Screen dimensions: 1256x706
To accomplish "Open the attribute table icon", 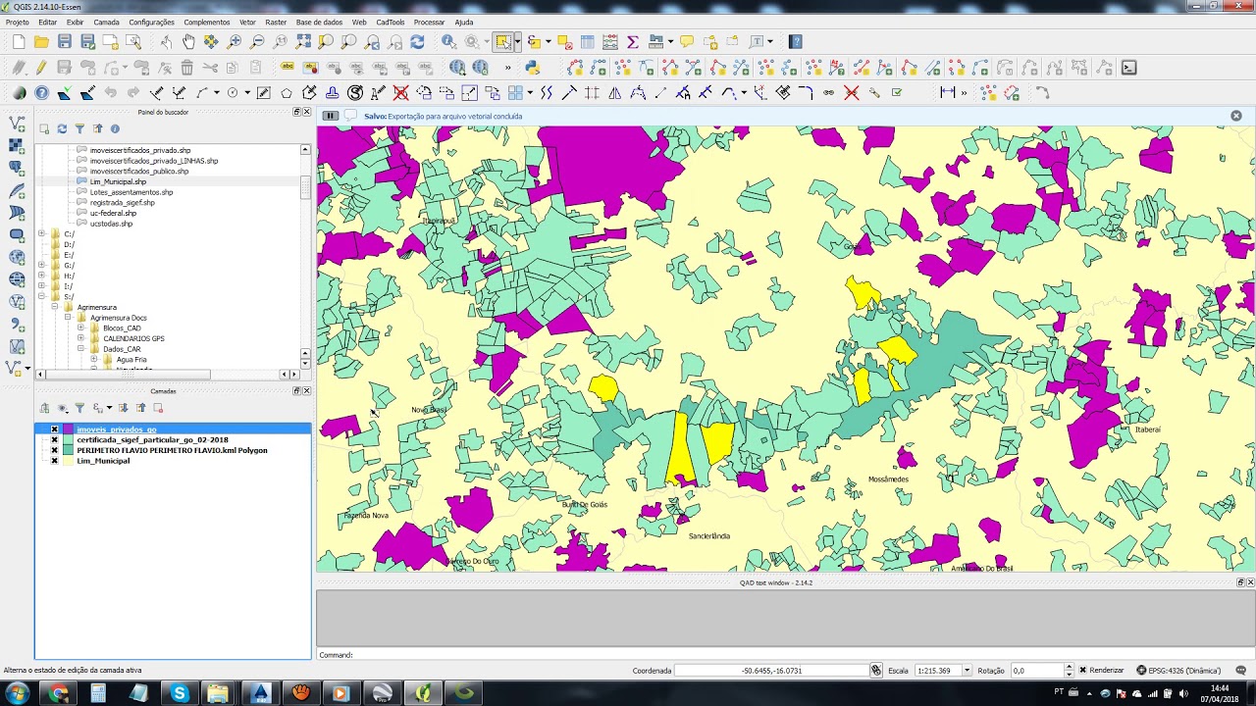I will point(587,41).
